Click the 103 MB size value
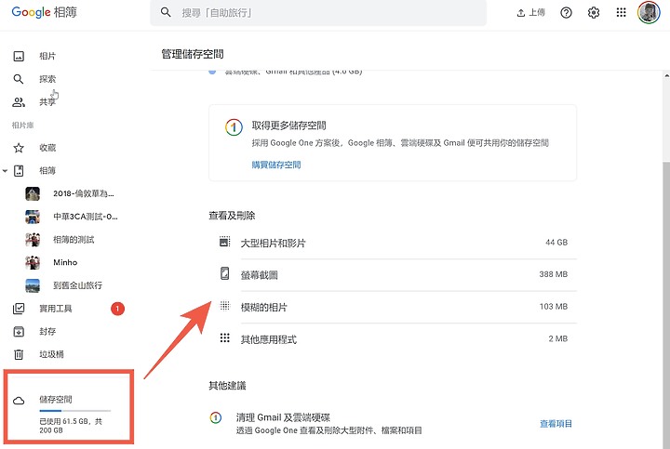Image resolution: width=670 pixels, height=449 pixels. coord(554,307)
